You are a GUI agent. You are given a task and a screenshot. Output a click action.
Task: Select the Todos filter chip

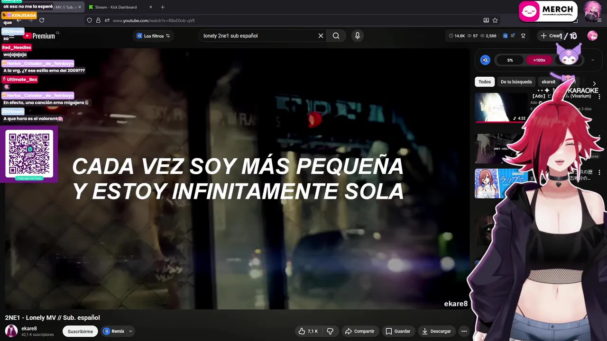[485, 82]
